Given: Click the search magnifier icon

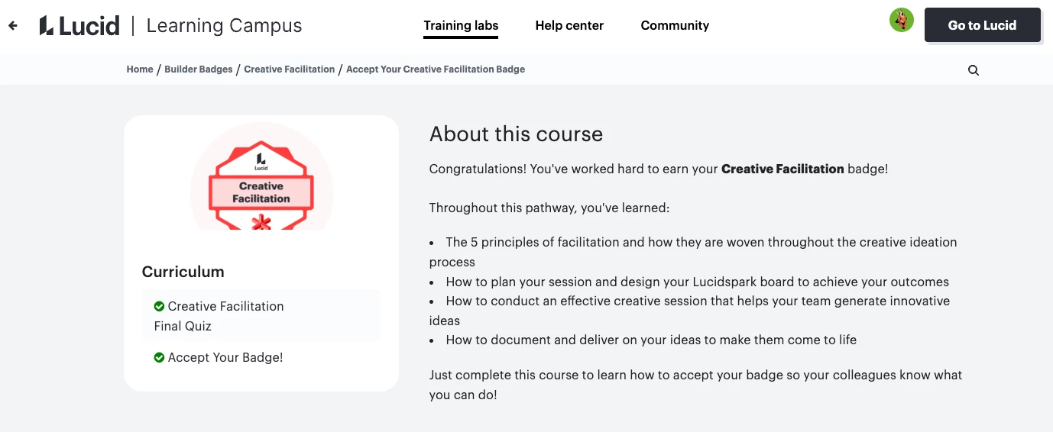Looking at the screenshot, I should pyautogui.click(x=974, y=69).
